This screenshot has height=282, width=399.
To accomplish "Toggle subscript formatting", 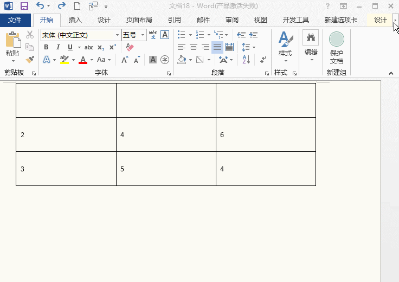I will [101, 47].
